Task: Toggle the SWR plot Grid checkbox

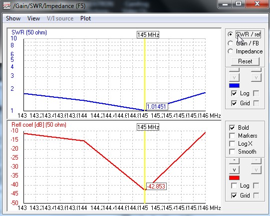Action: pos(234,103)
